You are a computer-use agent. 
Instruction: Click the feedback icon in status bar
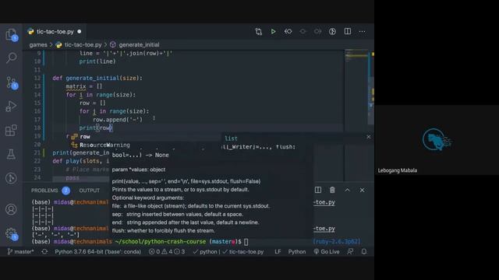tap(350, 252)
